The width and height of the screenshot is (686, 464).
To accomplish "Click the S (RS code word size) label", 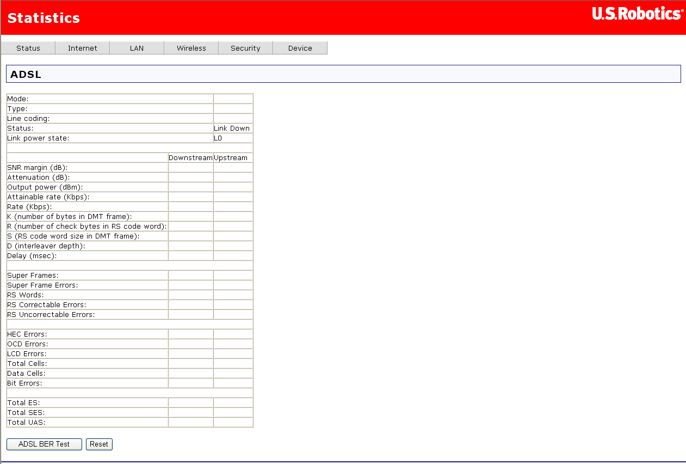I will (x=73, y=236).
